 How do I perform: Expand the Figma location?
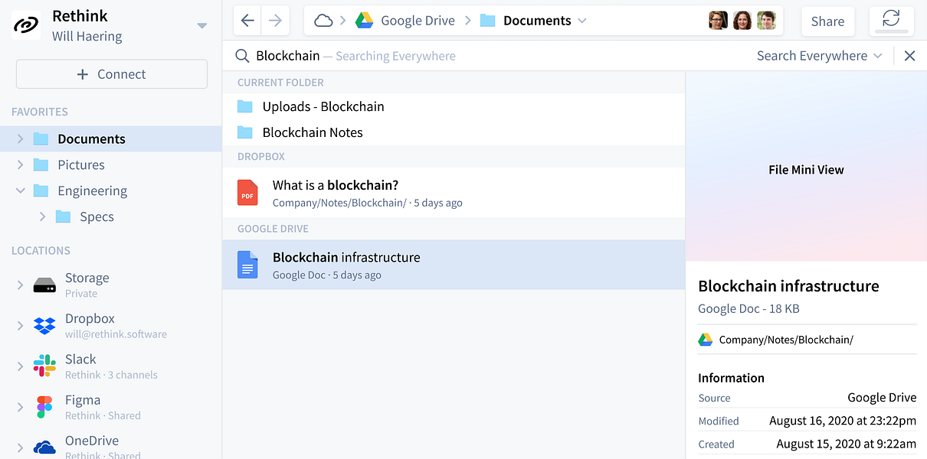pos(21,407)
